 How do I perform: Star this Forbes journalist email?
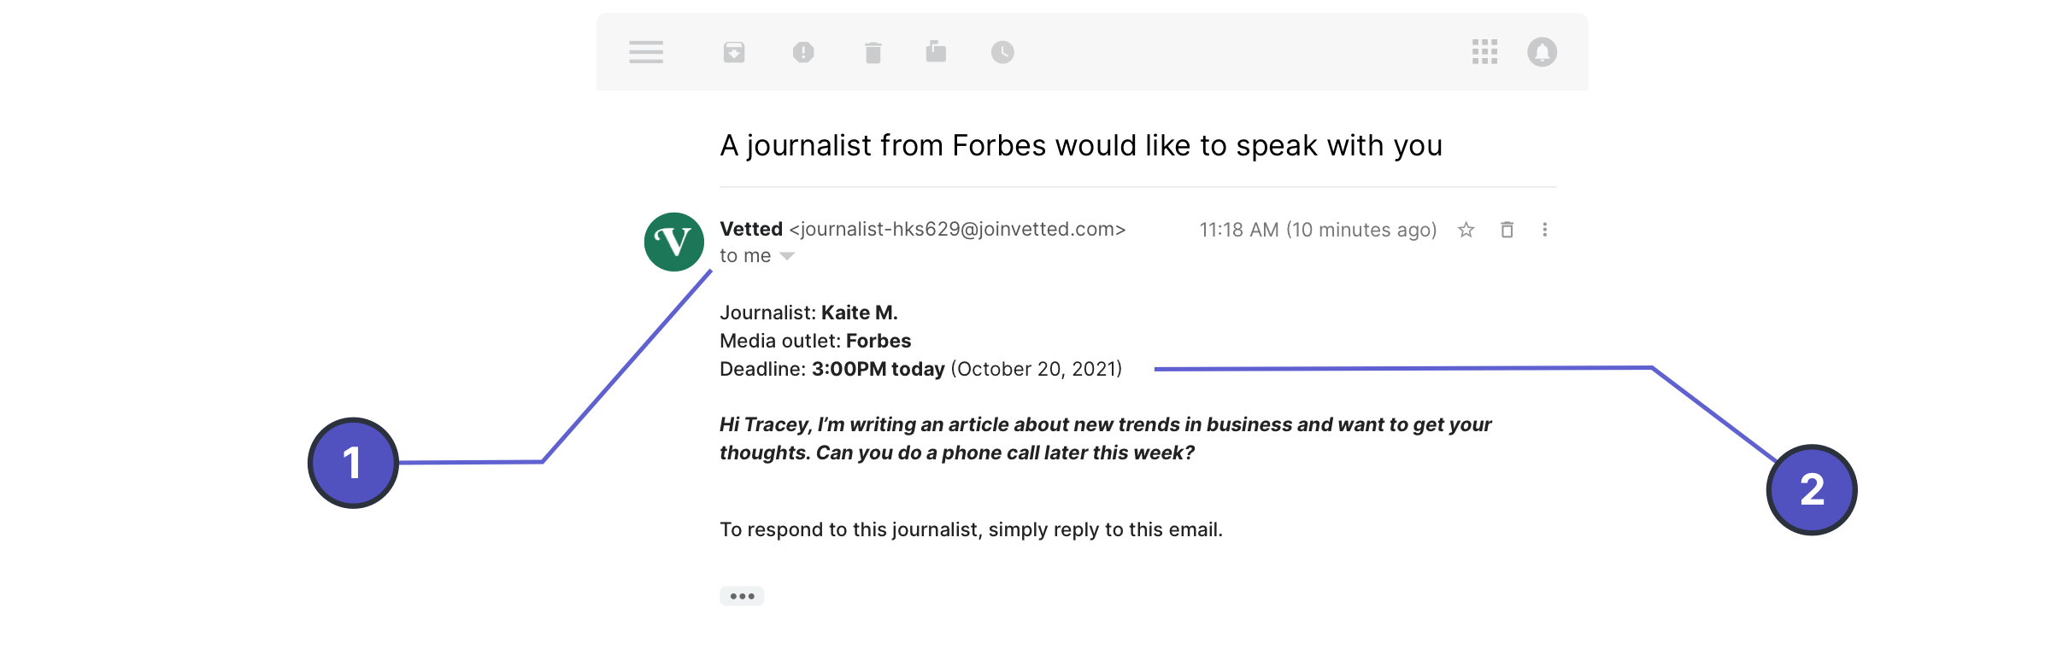pos(1466,230)
